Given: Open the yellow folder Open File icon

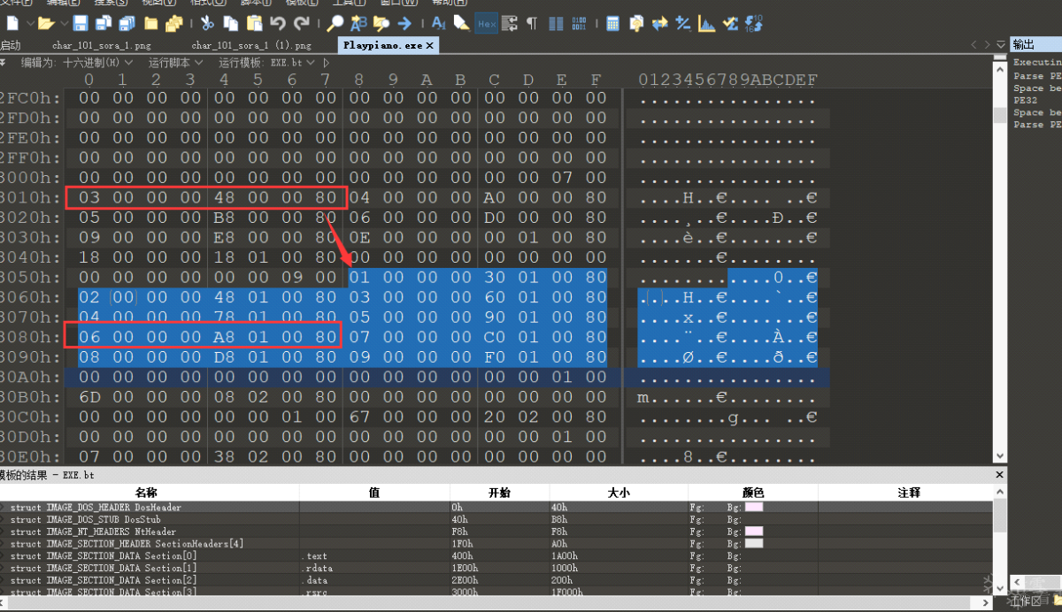Looking at the screenshot, I should tap(45, 23).
